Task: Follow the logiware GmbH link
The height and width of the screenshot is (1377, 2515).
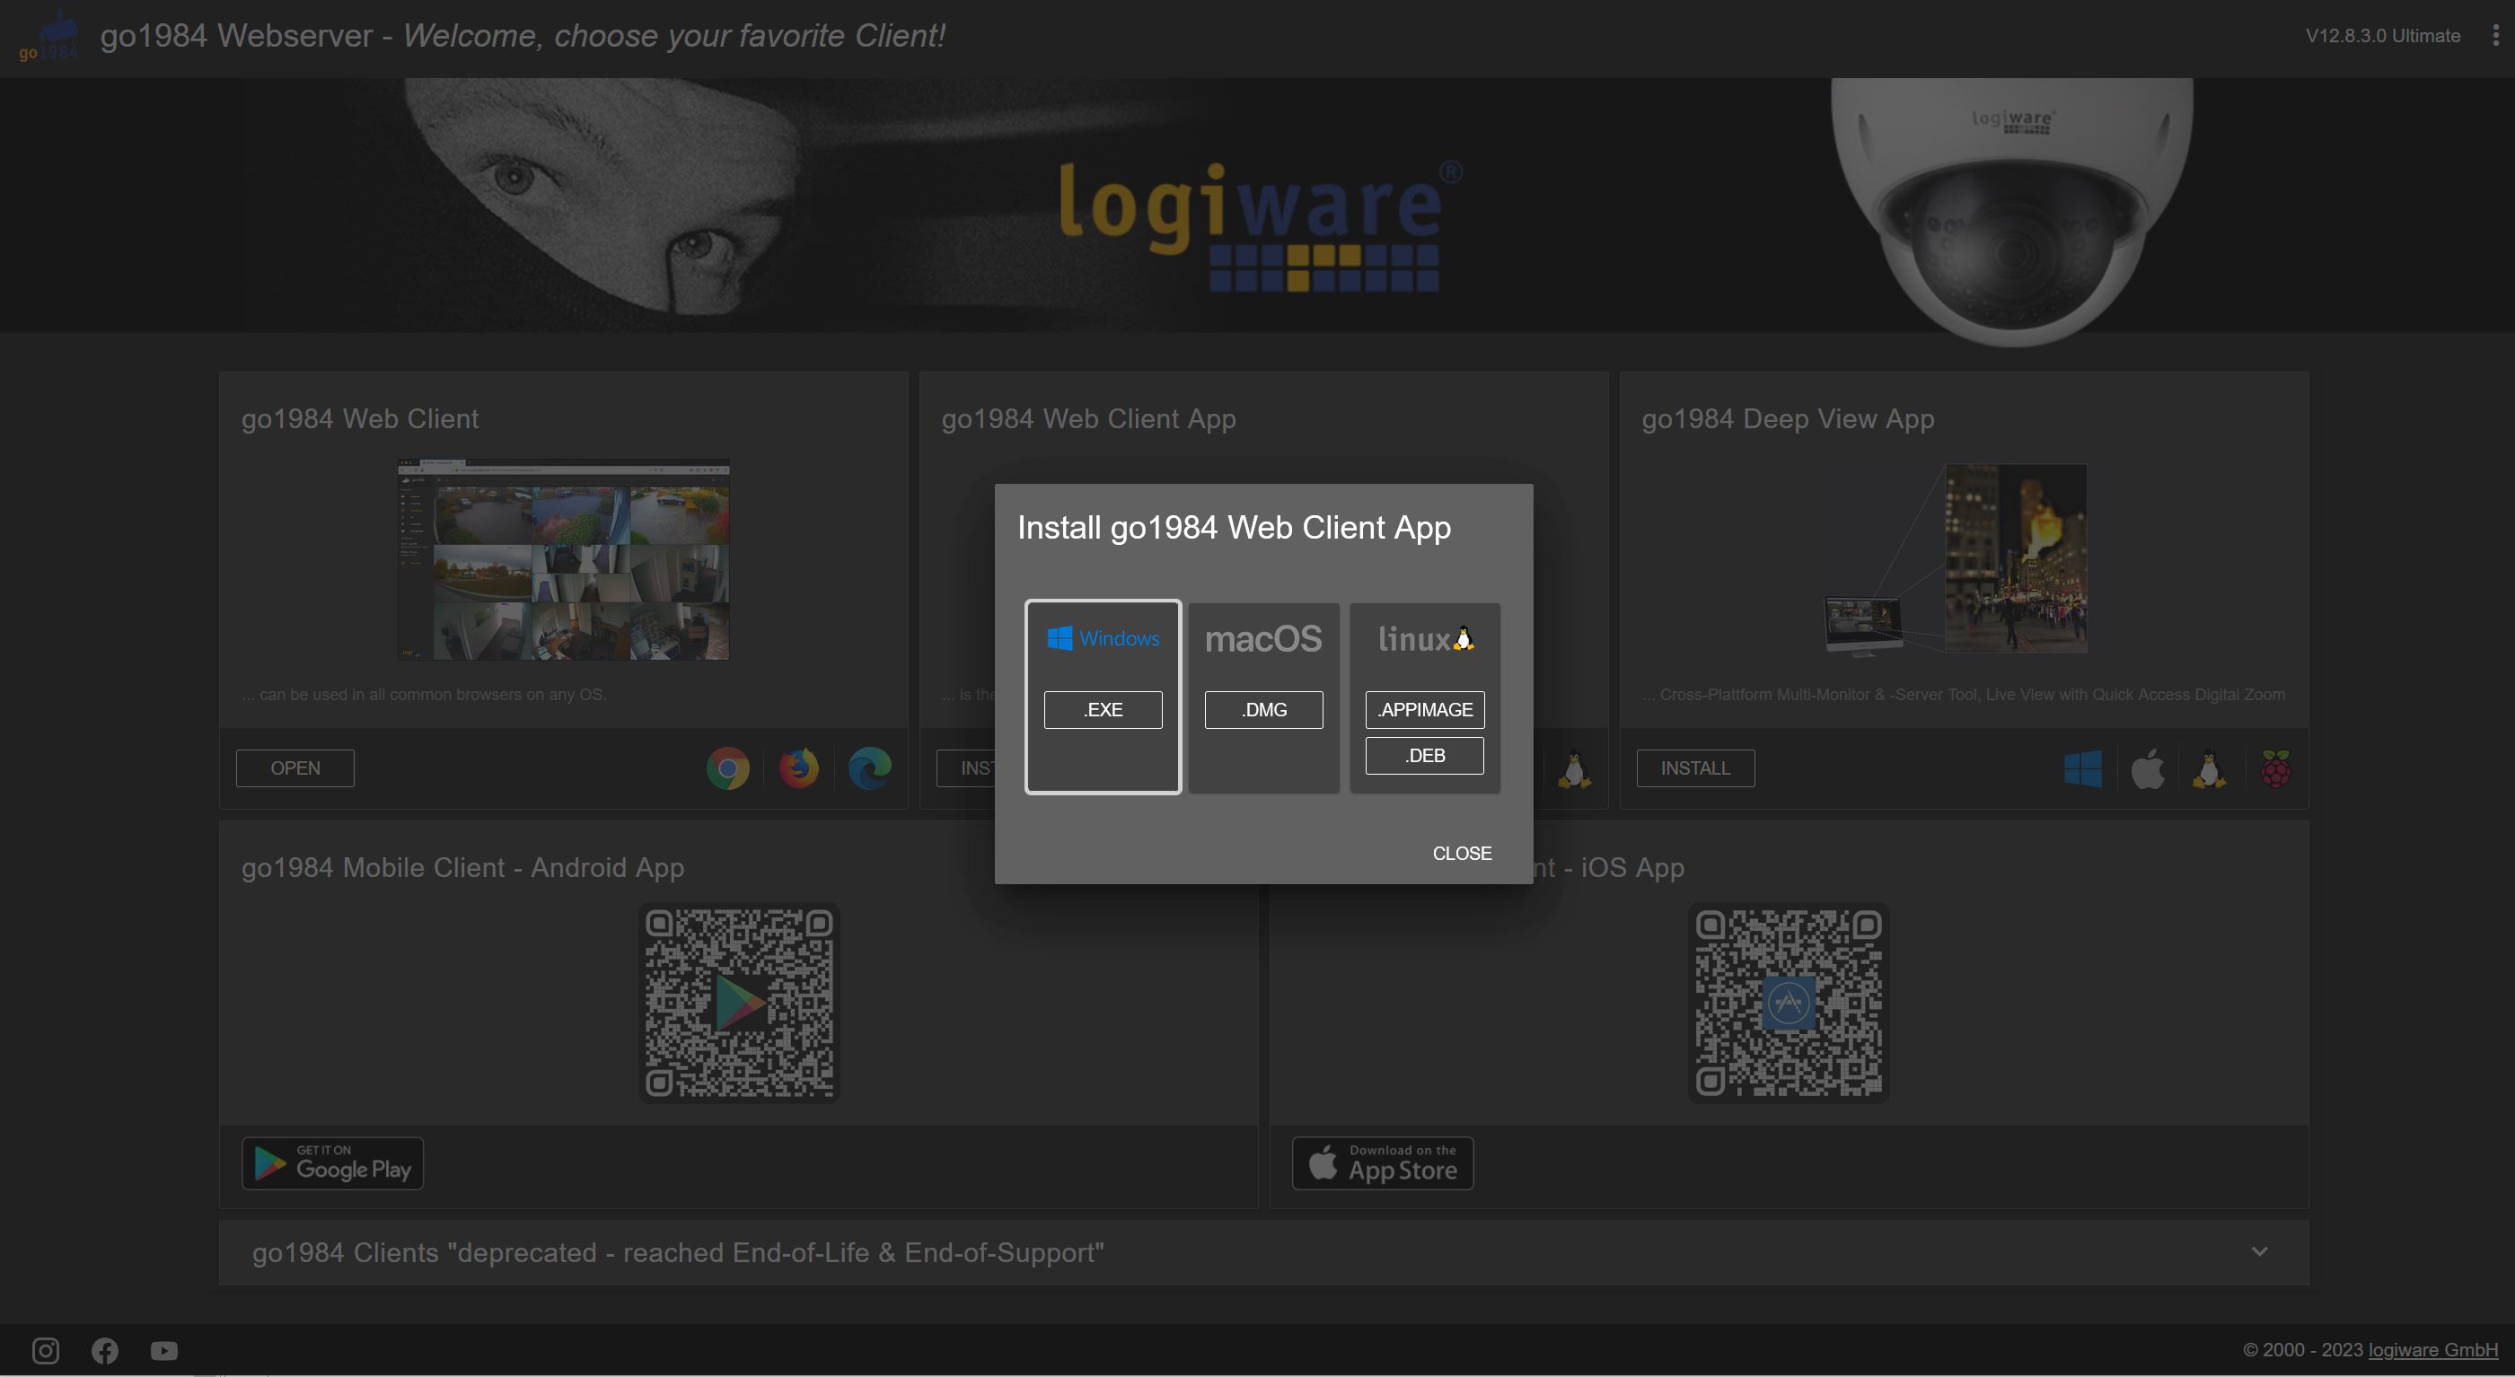Action: (2433, 1350)
